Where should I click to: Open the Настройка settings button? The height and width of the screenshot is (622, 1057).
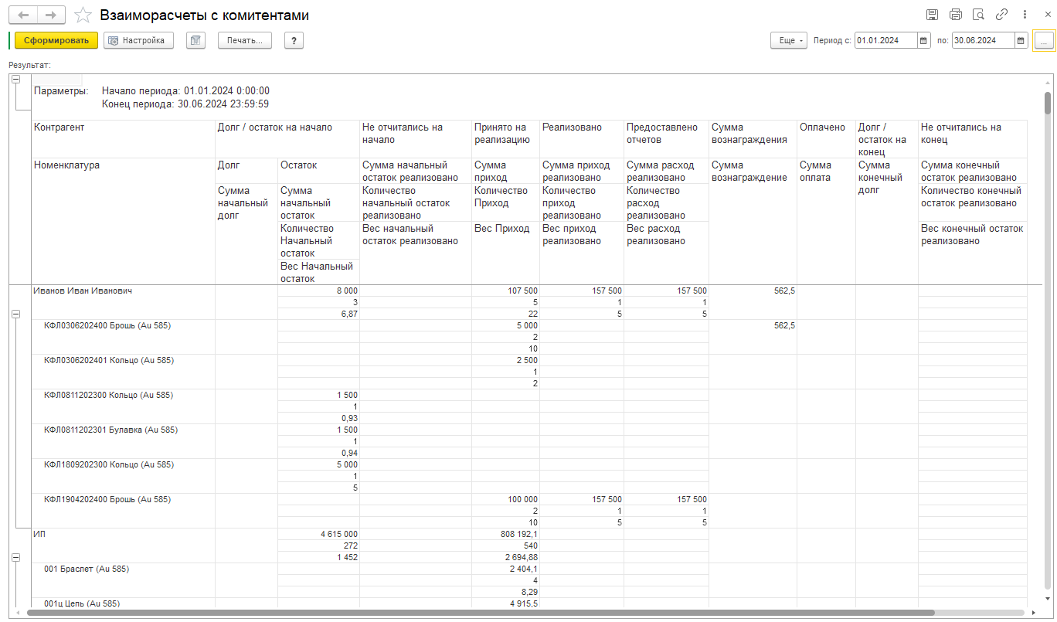tap(139, 41)
